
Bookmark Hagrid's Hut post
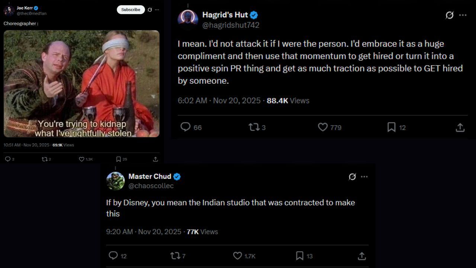click(x=391, y=127)
